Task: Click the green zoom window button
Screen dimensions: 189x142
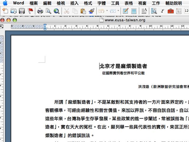Action: coord(15,20)
